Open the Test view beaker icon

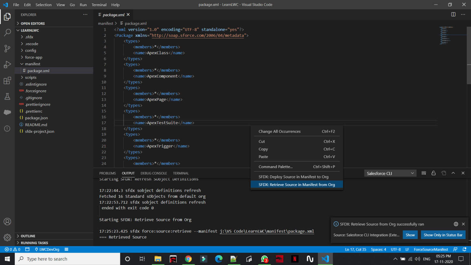[7, 96]
